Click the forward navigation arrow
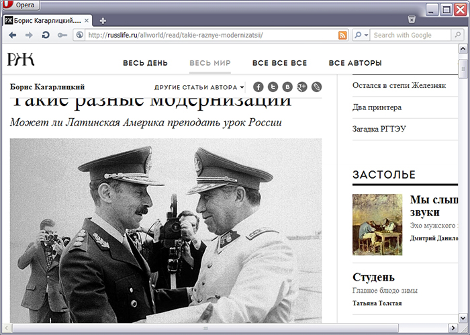470x335 pixels. [28, 35]
